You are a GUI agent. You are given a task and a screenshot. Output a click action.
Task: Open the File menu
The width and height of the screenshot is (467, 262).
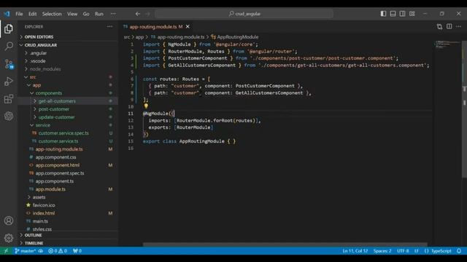tap(19, 14)
